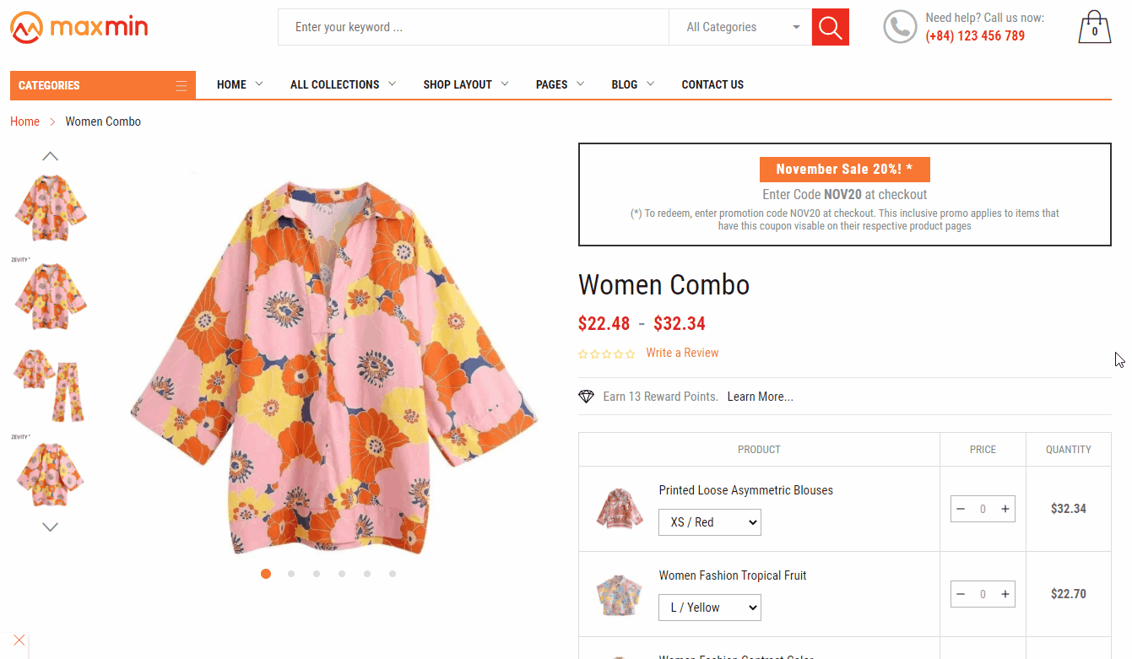Click the red search magnifier button
Viewport: 1132px width, 659px height.
[x=830, y=27]
